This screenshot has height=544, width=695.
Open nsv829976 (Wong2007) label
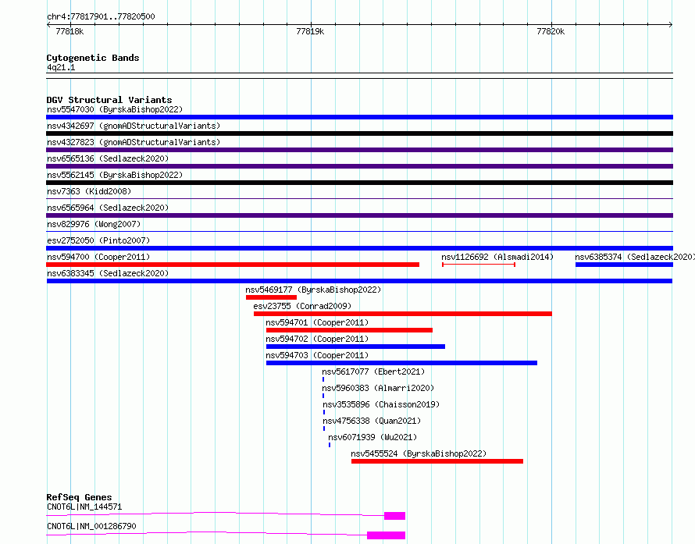[94, 224]
